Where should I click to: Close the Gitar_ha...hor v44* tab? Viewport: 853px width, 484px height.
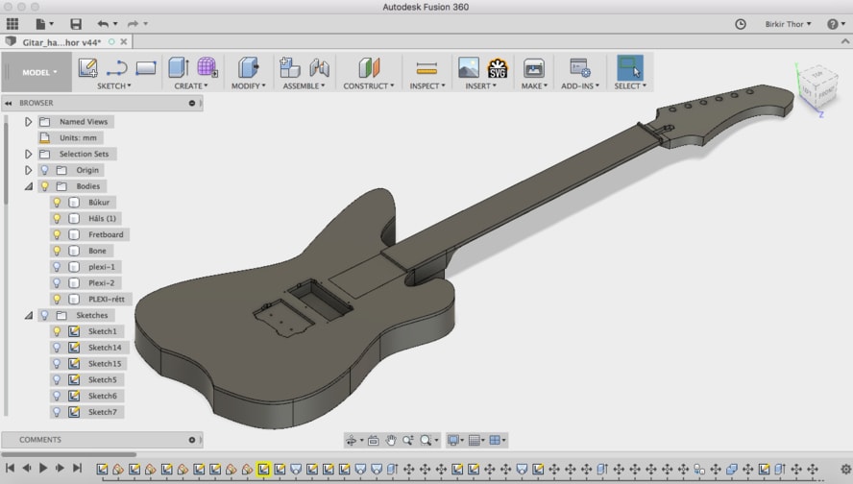(x=124, y=42)
